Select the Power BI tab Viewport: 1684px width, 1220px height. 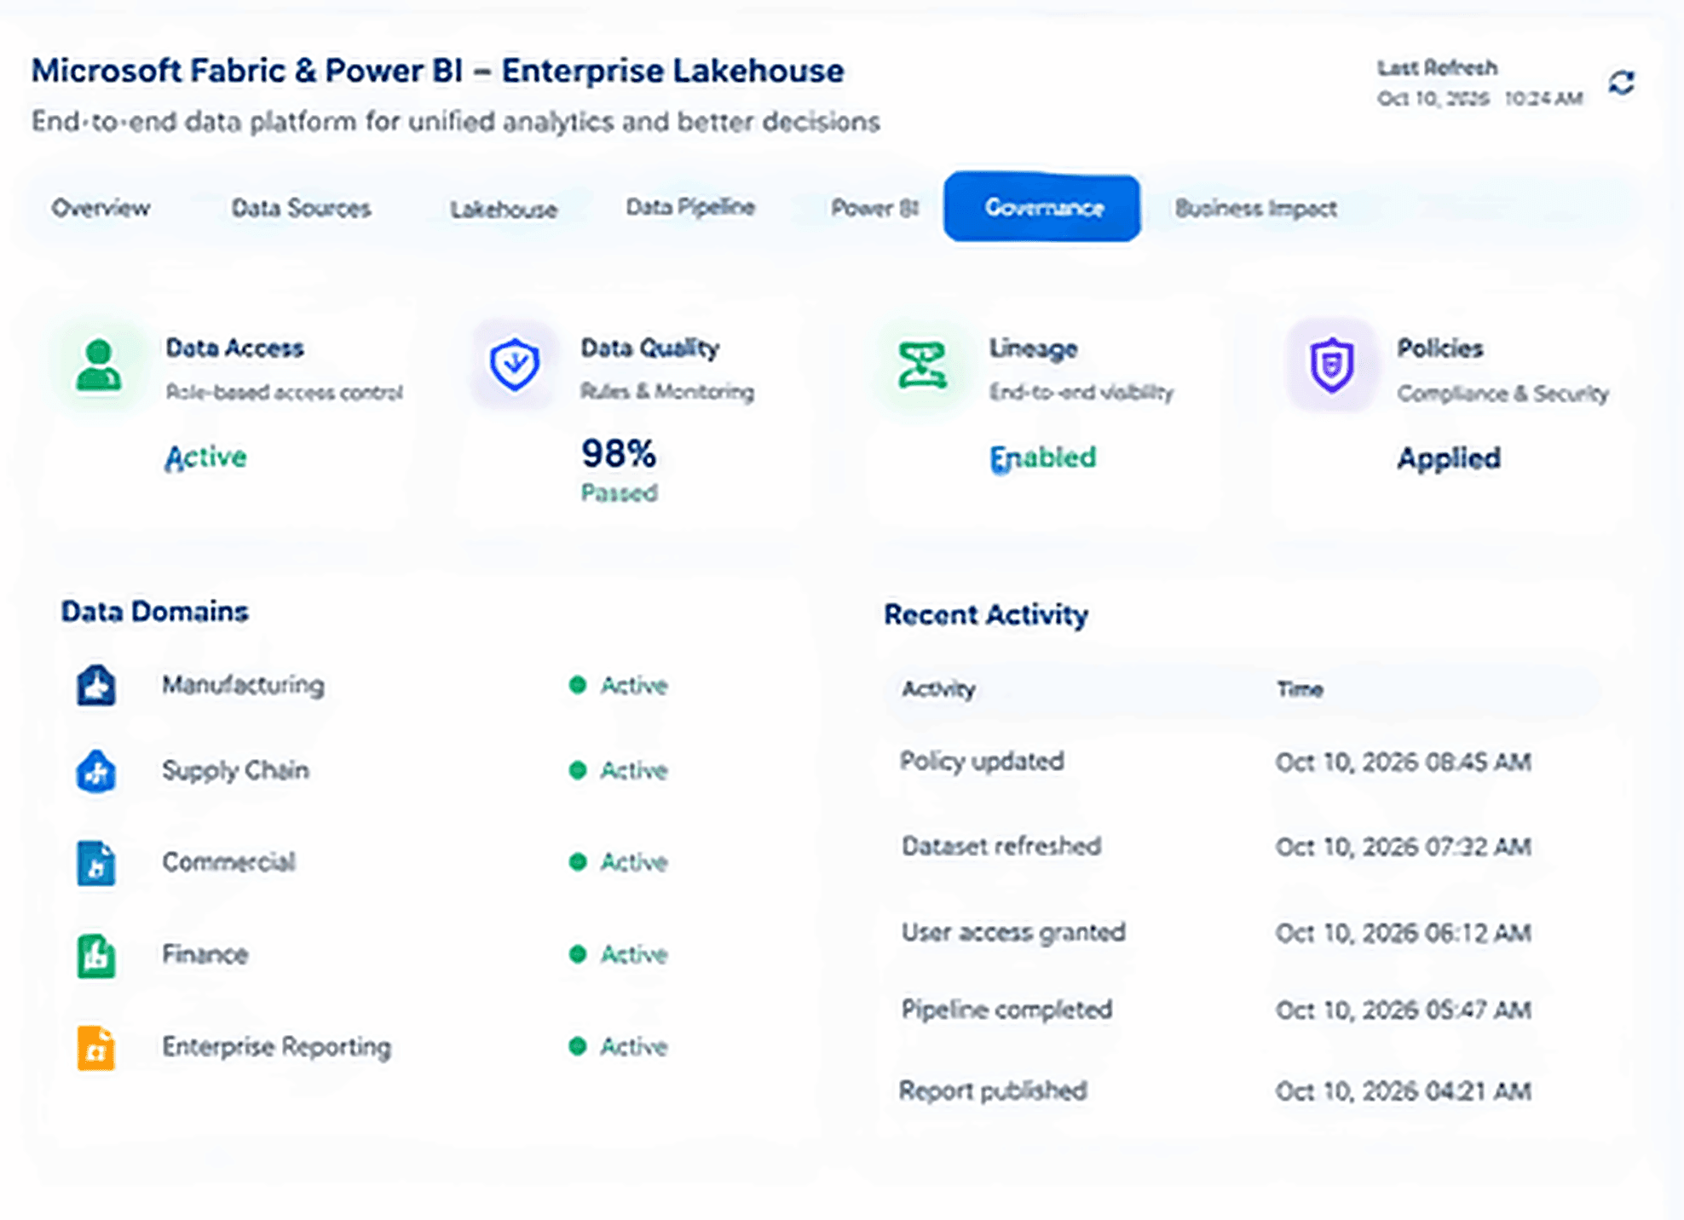coord(875,208)
